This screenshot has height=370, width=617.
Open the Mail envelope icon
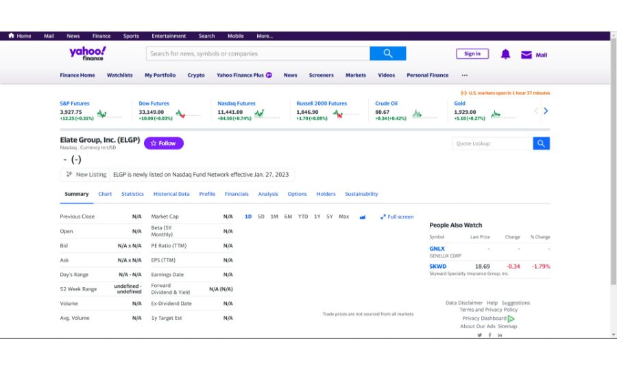[526, 55]
